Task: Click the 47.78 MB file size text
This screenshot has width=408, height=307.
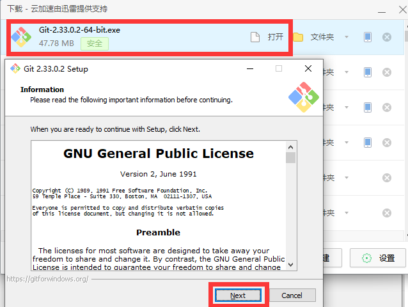Action: 56,43
